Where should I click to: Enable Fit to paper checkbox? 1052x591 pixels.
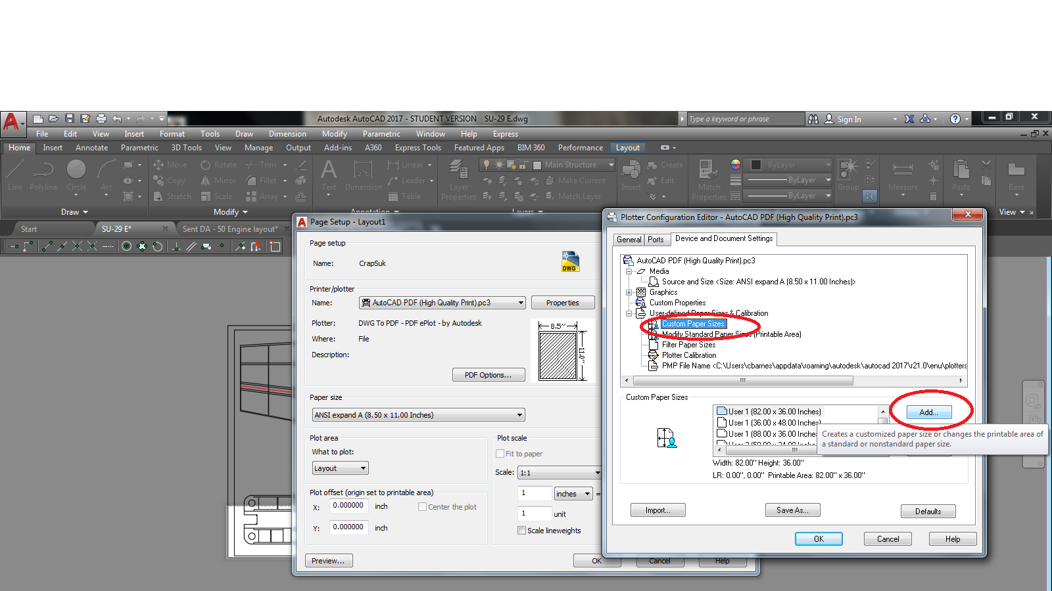tap(500, 454)
